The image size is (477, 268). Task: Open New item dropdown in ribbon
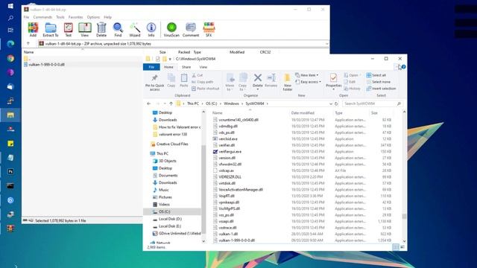pyautogui.click(x=306, y=75)
